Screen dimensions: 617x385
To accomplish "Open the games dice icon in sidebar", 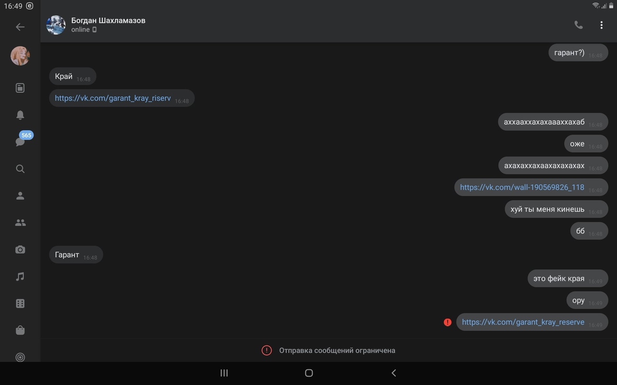I will coord(20,304).
